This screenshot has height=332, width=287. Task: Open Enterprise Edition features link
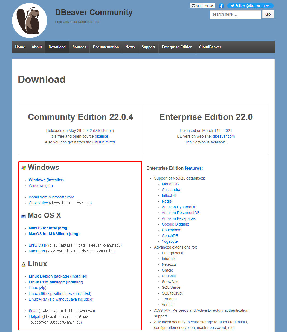tap(193, 168)
